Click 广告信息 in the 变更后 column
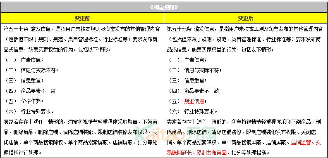 pos(194,60)
